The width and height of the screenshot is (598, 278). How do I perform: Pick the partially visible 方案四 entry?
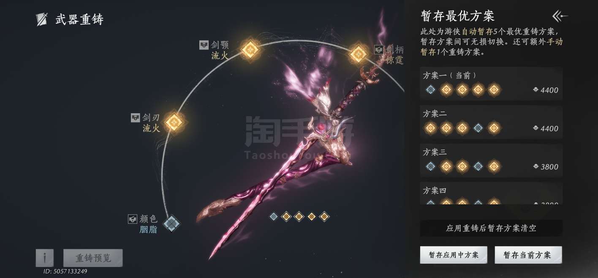pos(491,194)
